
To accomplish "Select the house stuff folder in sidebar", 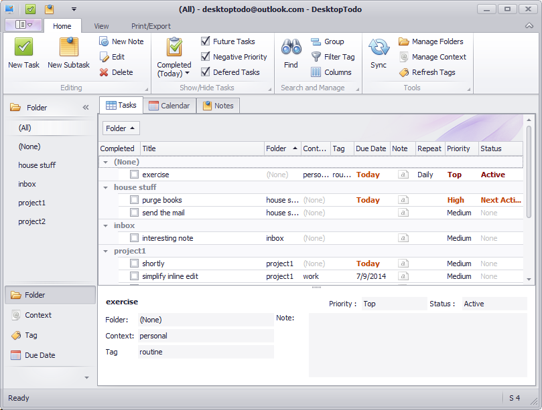I will click(50, 165).
